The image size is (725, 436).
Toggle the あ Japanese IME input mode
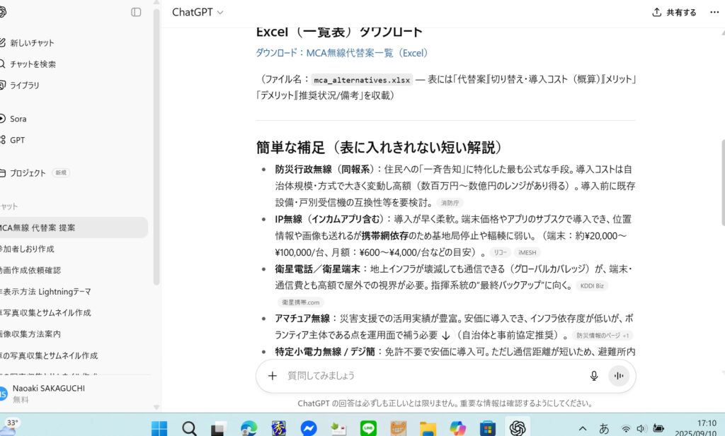(x=604, y=429)
